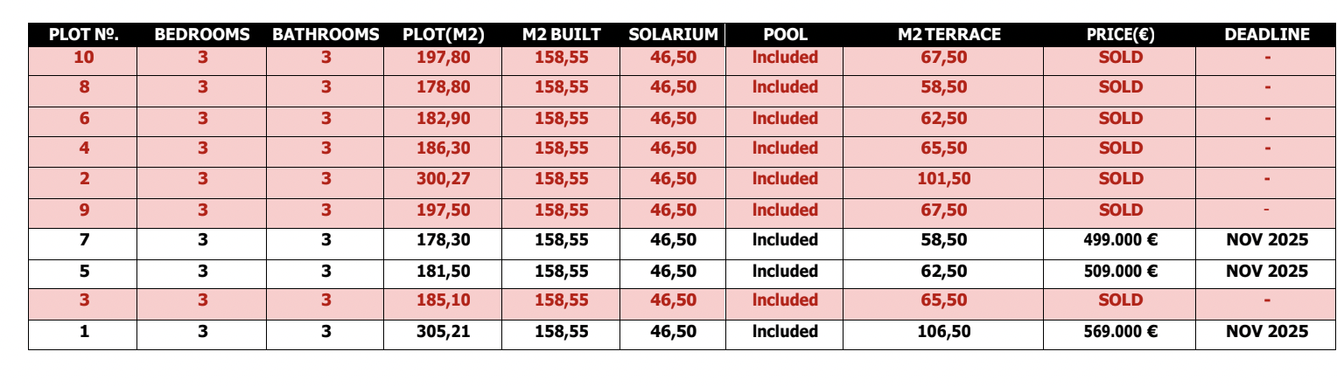This screenshot has width=1337, height=386.
Task: Click the PLOT Nº. column header
Action: coord(83,35)
